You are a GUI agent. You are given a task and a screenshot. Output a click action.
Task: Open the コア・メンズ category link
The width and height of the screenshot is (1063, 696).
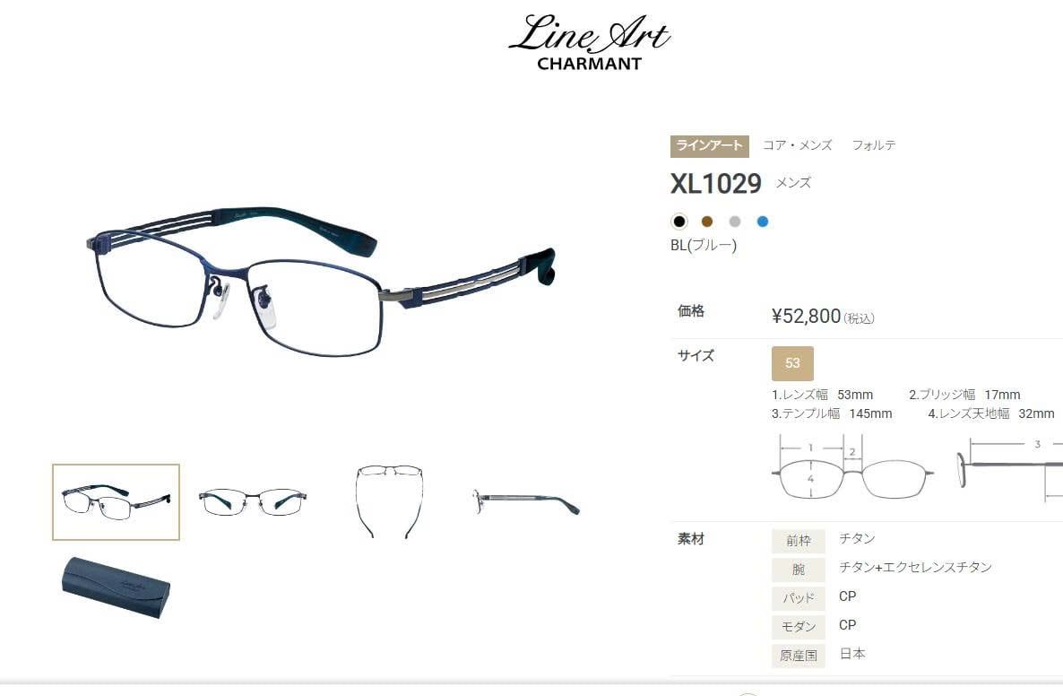point(798,145)
